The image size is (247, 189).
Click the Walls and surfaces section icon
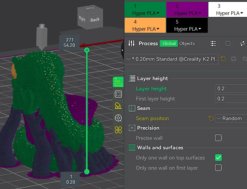click(132, 148)
